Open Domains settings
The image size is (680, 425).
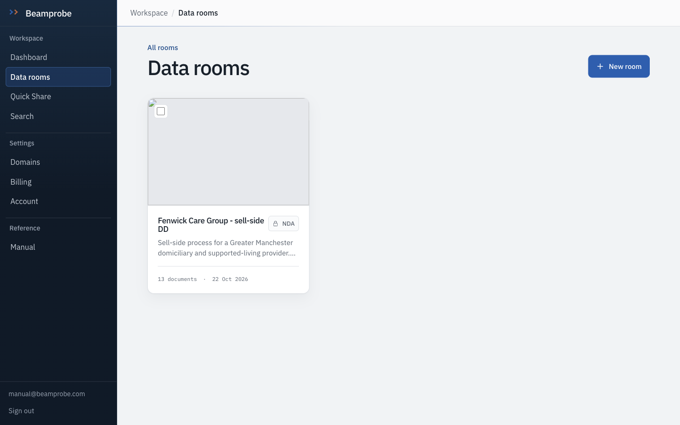pyautogui.click(x=58, y=162)
